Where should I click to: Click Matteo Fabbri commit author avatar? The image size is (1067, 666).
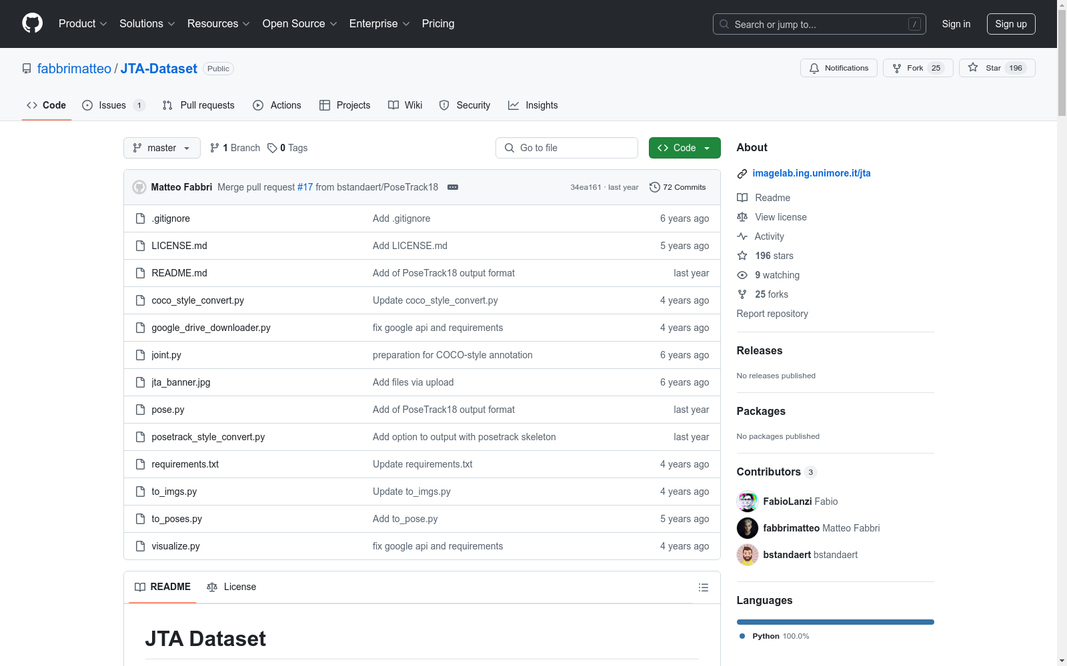pos(139,187)
